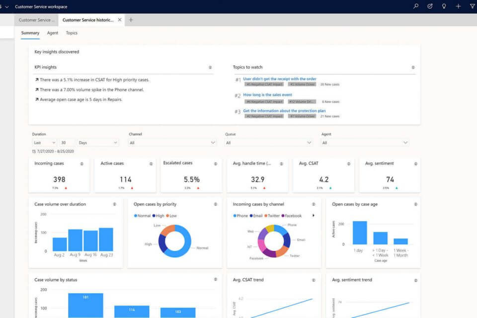Open the advanced filter funnel icon
Image resolution: width=477 pixels, height=318 pixels.
(x=472, y=6)
